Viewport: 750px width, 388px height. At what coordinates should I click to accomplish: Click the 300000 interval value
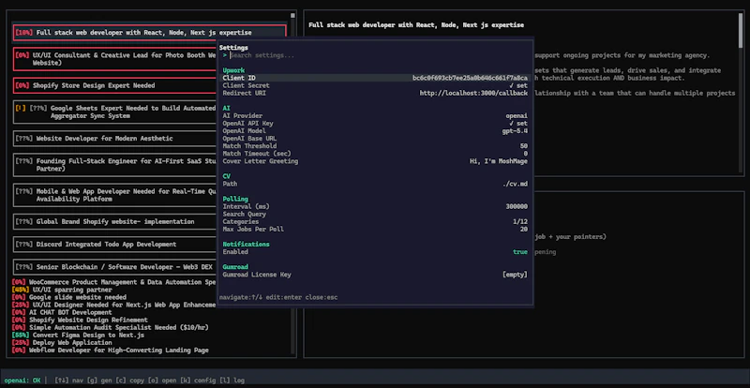tap(517, 207)
